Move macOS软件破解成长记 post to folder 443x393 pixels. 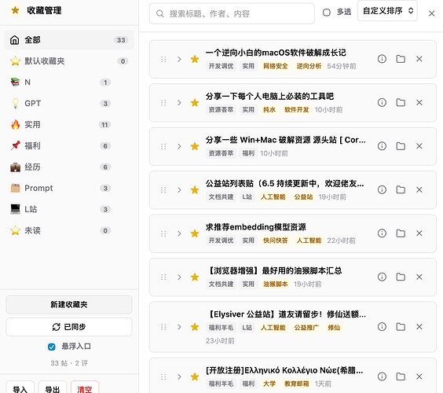(401, 59)
